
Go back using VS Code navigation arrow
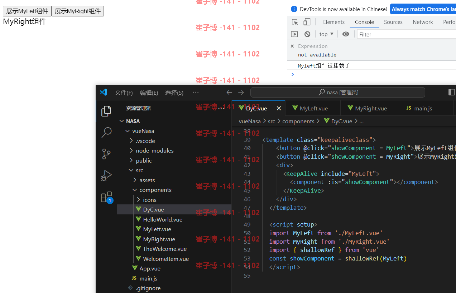(x=229, y=93)
